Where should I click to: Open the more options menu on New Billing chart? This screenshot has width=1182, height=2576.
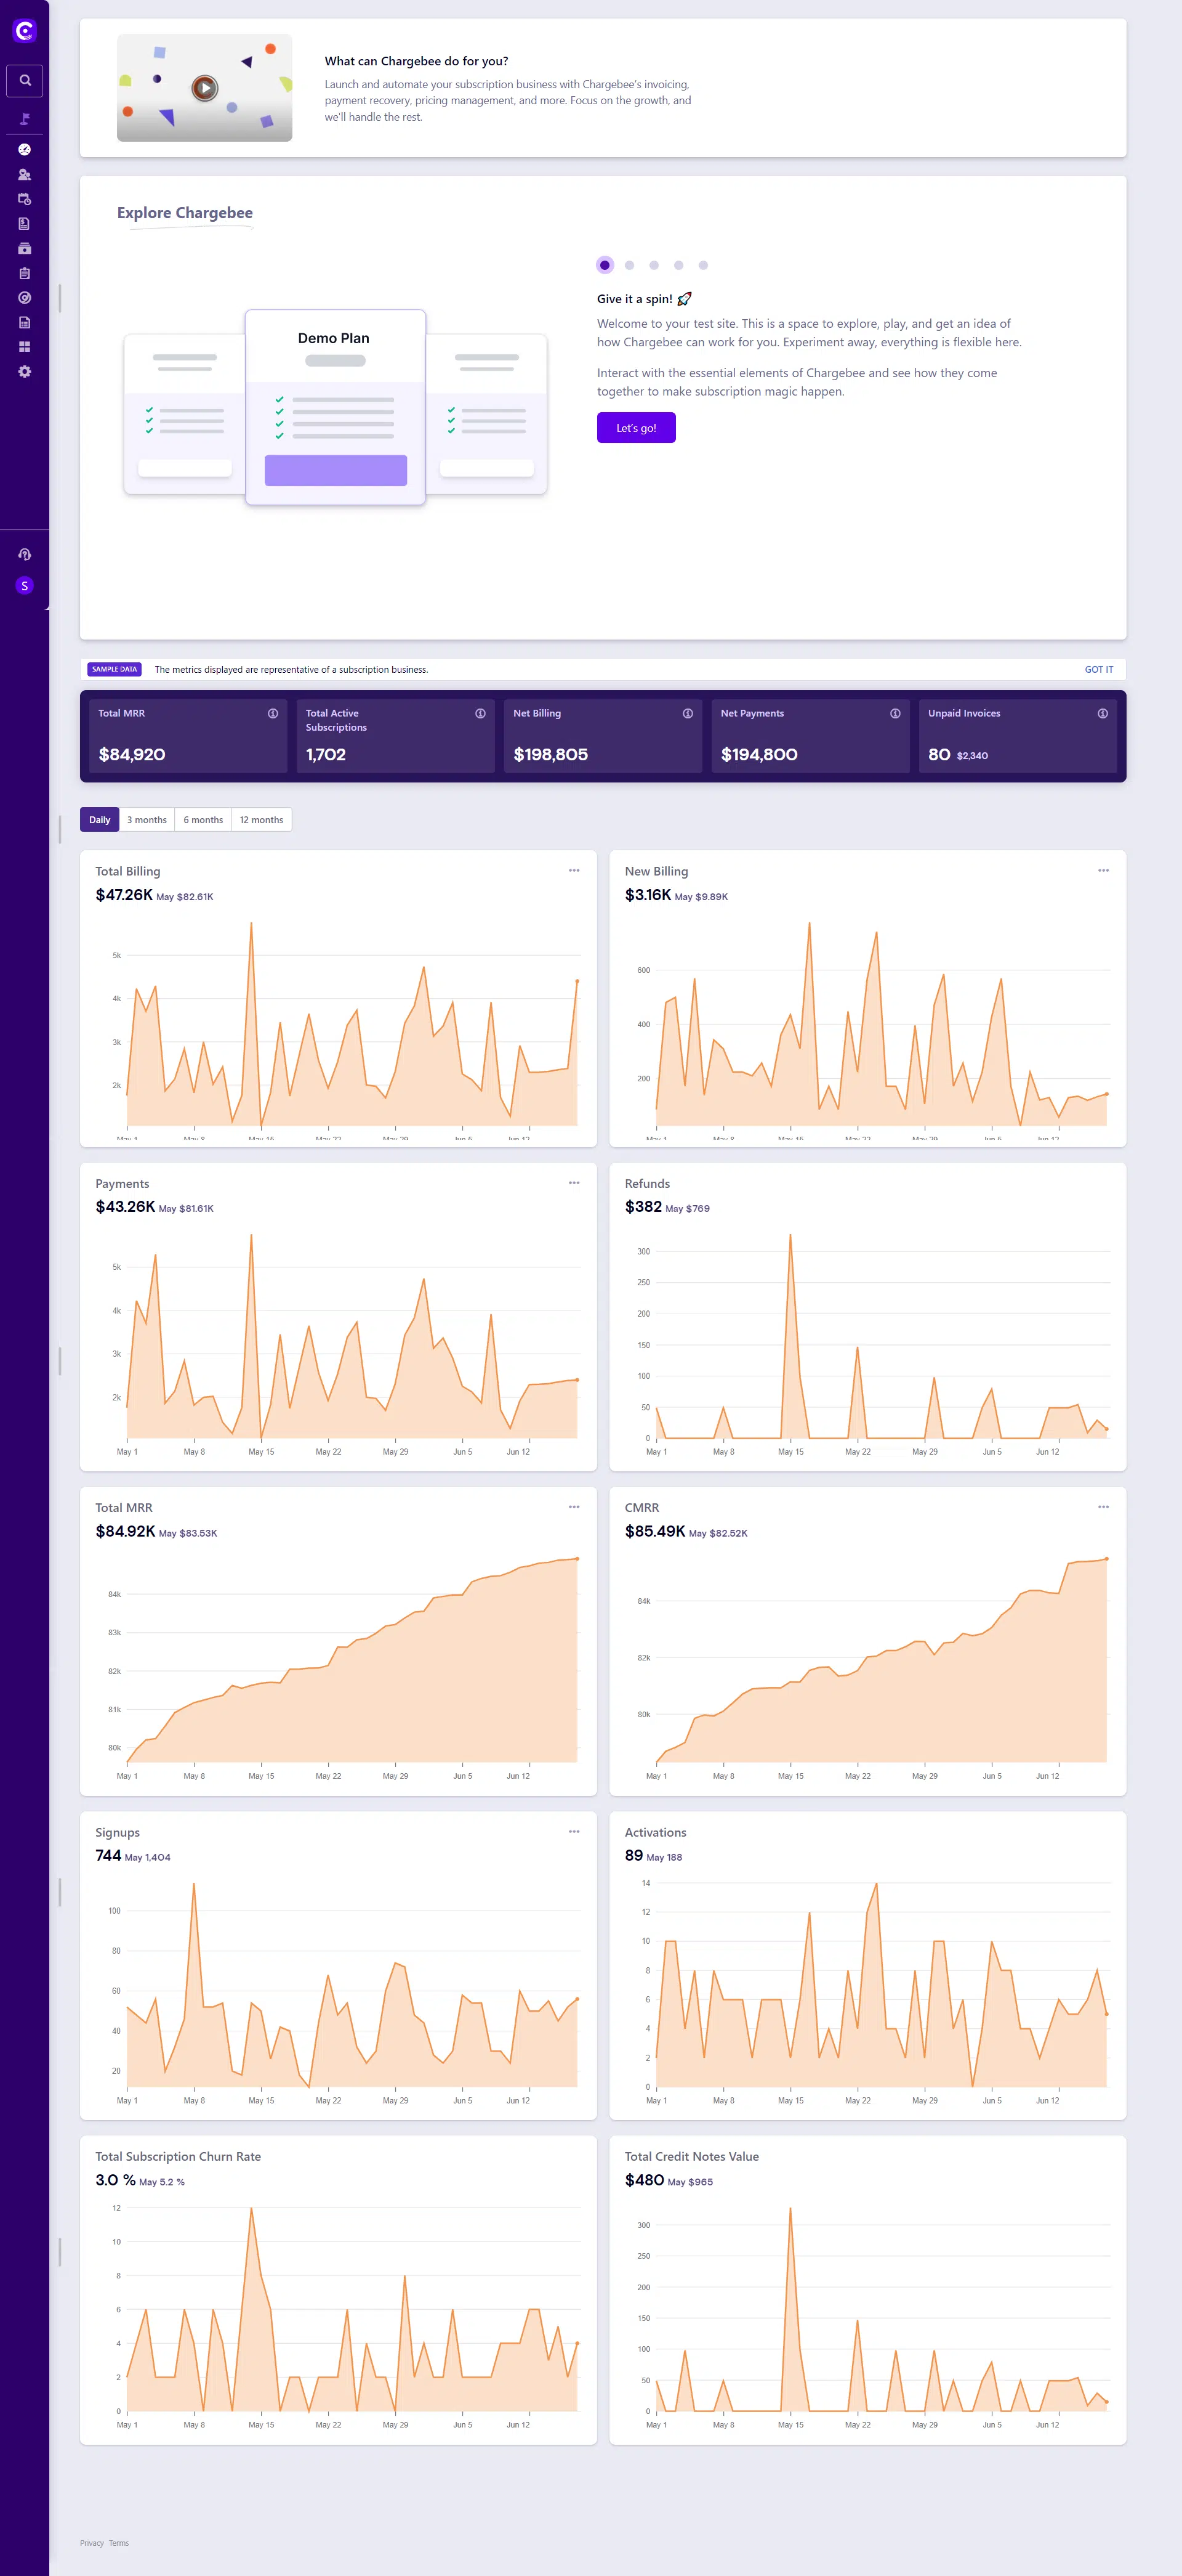coord(1103,870)
